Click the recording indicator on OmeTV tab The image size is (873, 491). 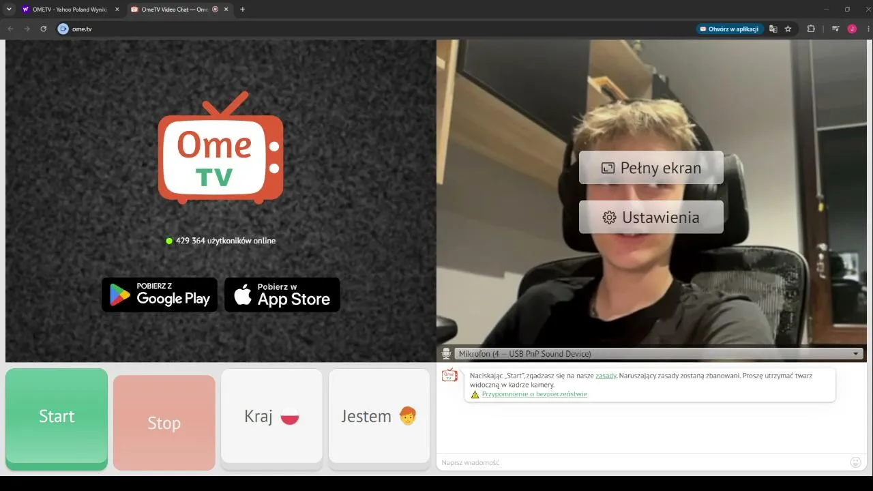coord(215,10)
